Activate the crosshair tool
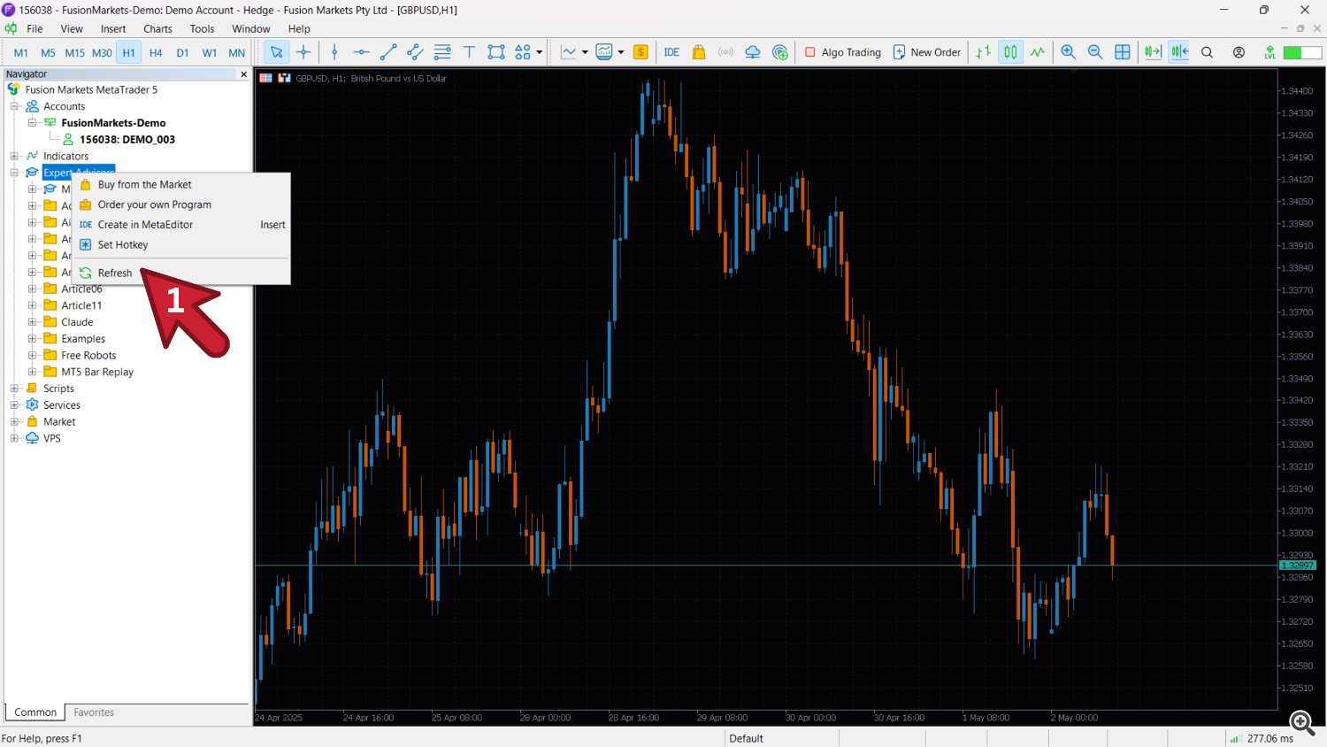 click(303, 52)
